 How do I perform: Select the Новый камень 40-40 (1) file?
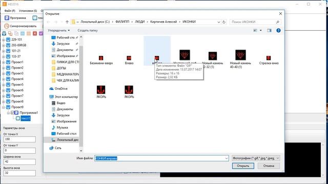240,59
